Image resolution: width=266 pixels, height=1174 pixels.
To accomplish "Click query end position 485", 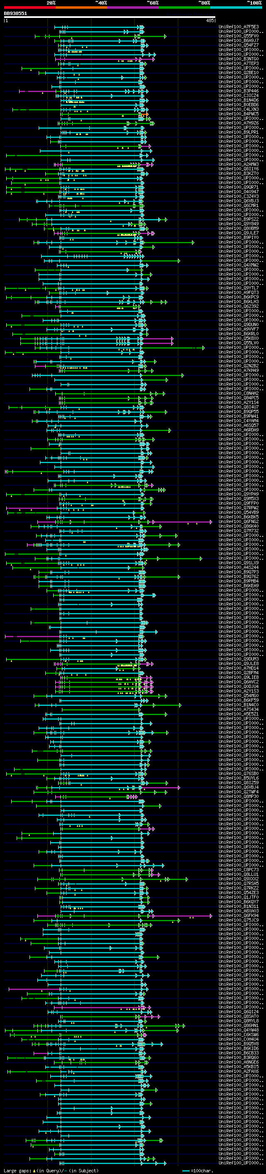I will [210, 20].
